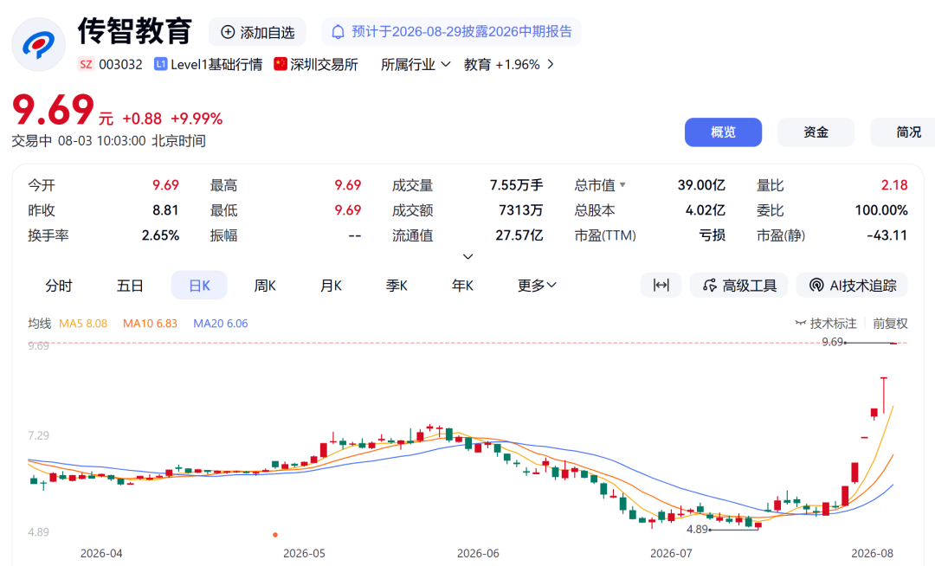Select the 五日 chart tab
The image size is (935, 566).
[x=129, y=286]
